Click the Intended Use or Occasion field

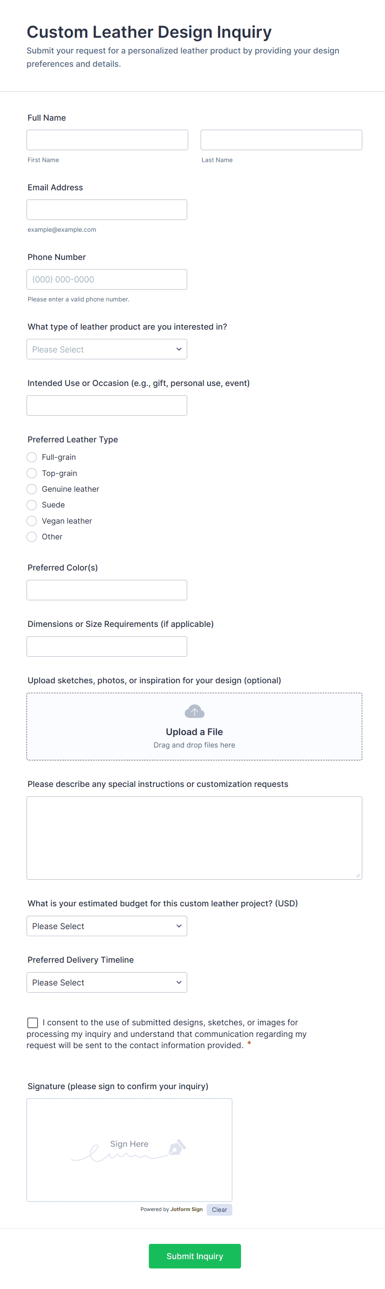(107, 406)
